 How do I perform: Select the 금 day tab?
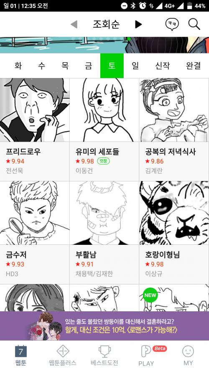[88, 66]
